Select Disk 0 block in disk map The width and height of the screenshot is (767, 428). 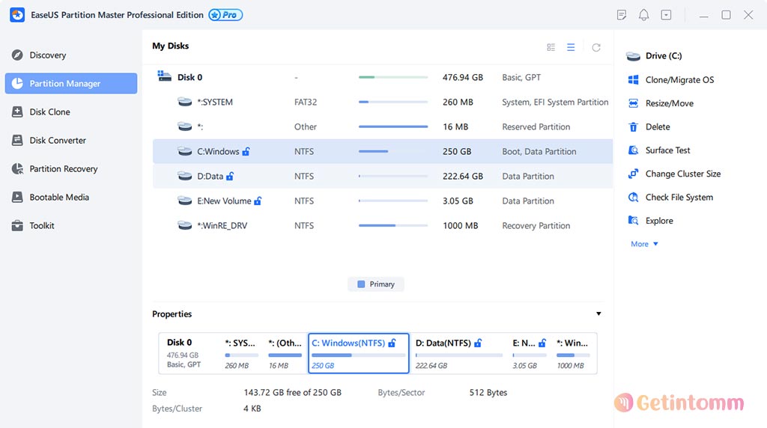[x=190, y=353]
